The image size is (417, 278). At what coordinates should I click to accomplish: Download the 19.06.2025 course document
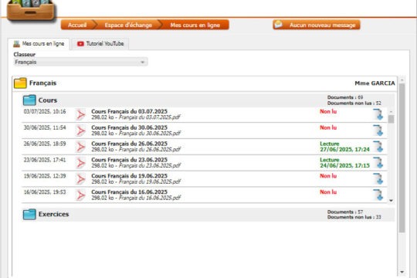pos(378,179)
